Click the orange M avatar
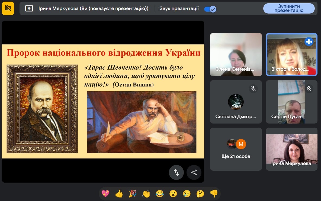This screenshot has height=201, width=321. 241,144
